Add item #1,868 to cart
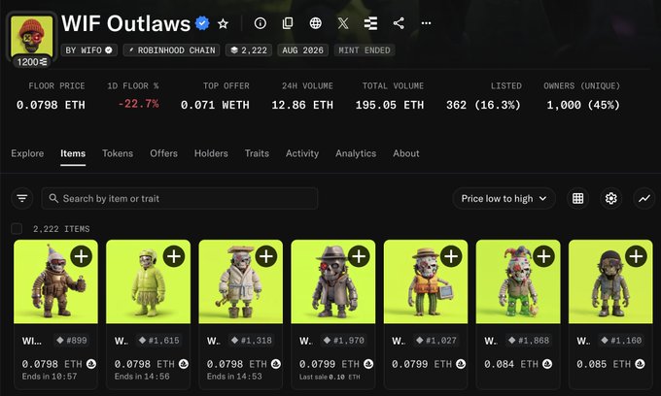 coord(543,256)
